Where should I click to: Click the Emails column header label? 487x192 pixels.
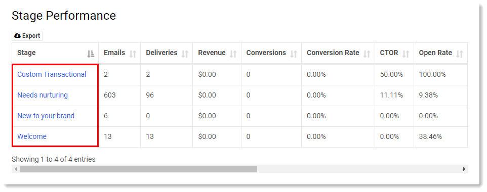(114, 53)
